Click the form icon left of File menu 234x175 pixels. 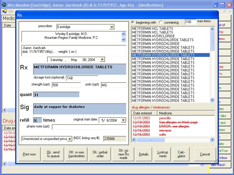pos(4,11)
